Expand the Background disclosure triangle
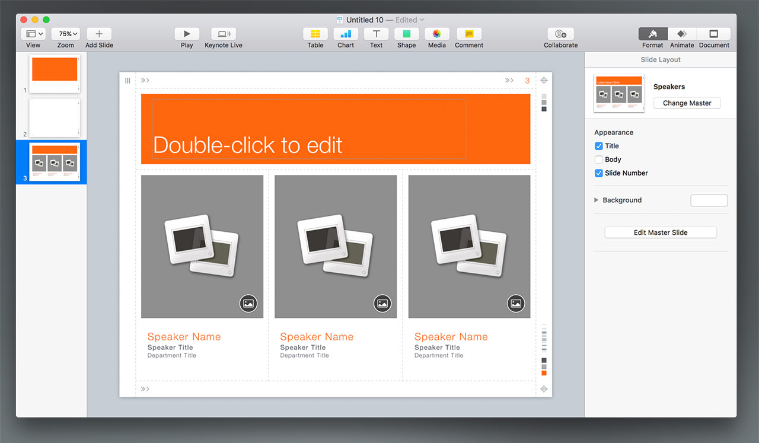 coord(597,200)
